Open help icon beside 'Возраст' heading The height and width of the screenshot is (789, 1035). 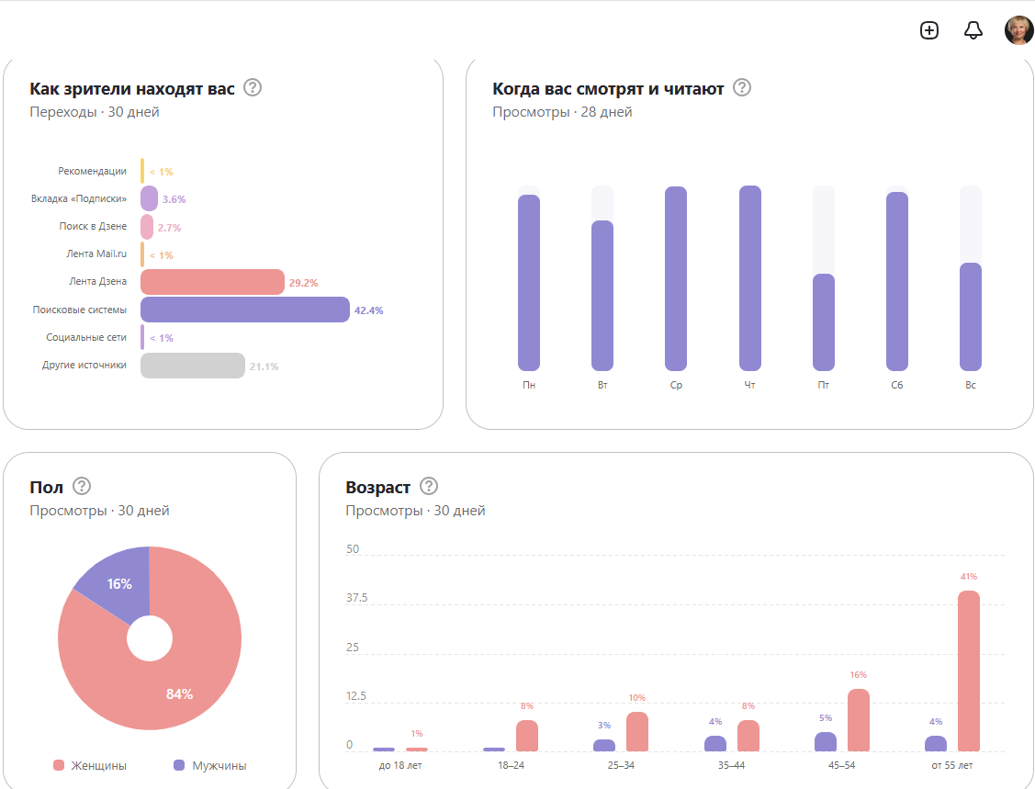pos(428,486)
